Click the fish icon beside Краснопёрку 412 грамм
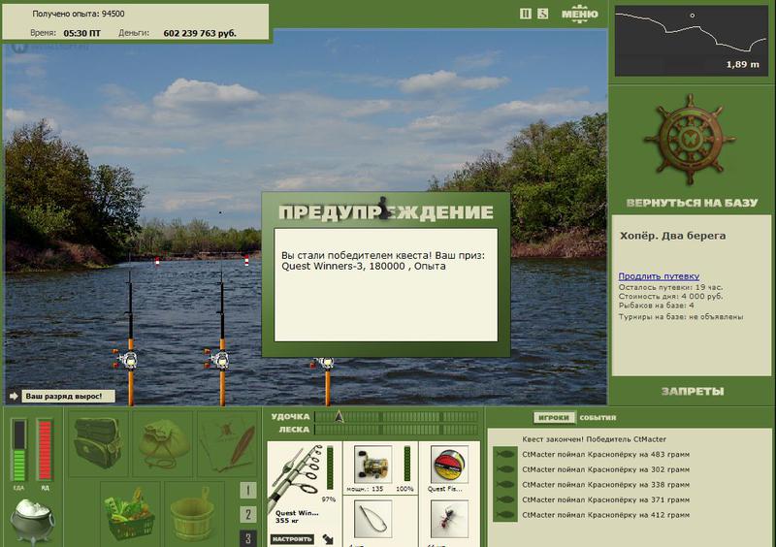 pos(505,515)
